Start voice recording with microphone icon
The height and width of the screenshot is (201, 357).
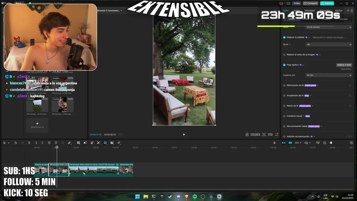coord(274,143)
